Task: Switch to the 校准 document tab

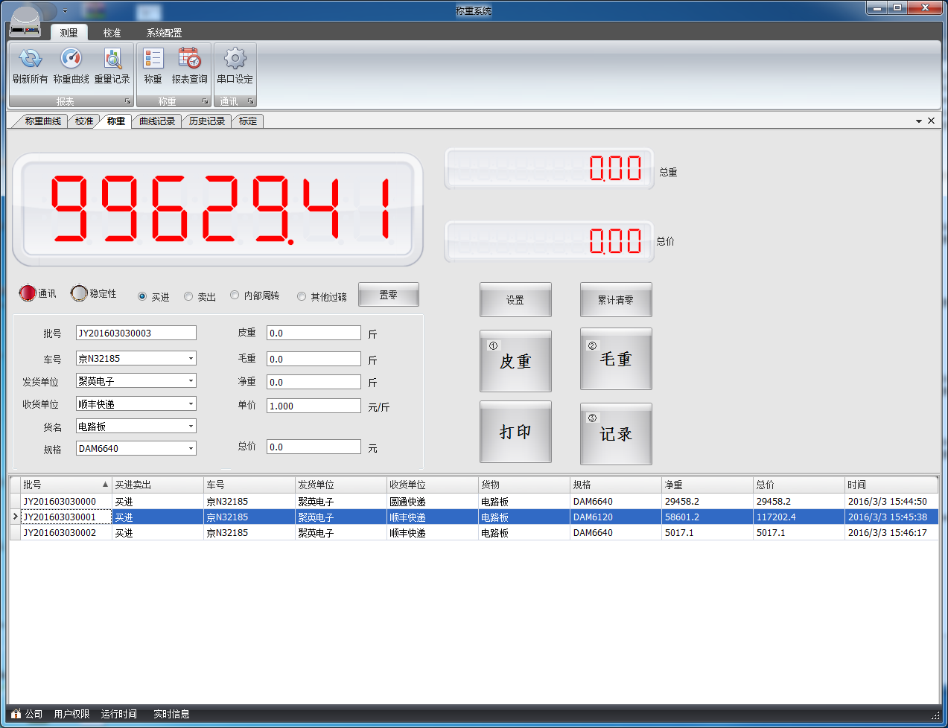Action: pyautogui.click(x=84, y=121)
